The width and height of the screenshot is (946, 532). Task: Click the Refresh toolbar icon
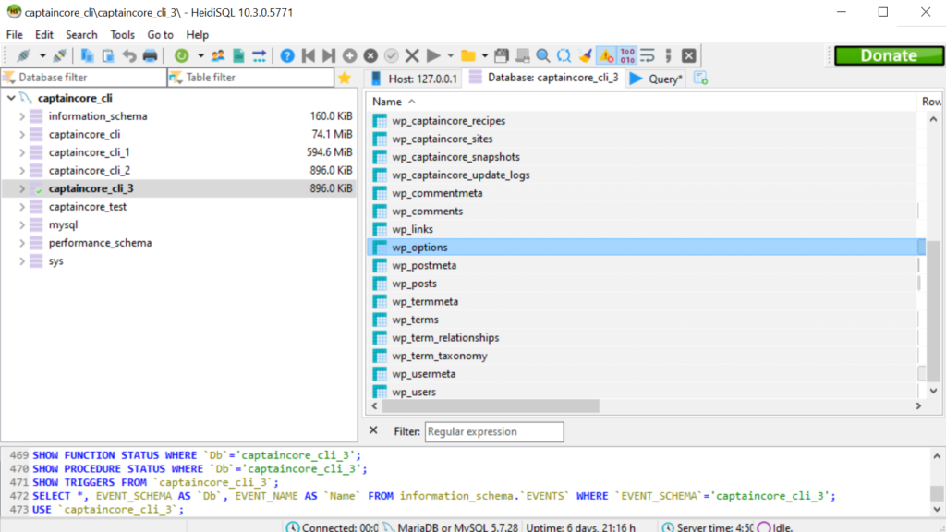[x=181, y=56]
